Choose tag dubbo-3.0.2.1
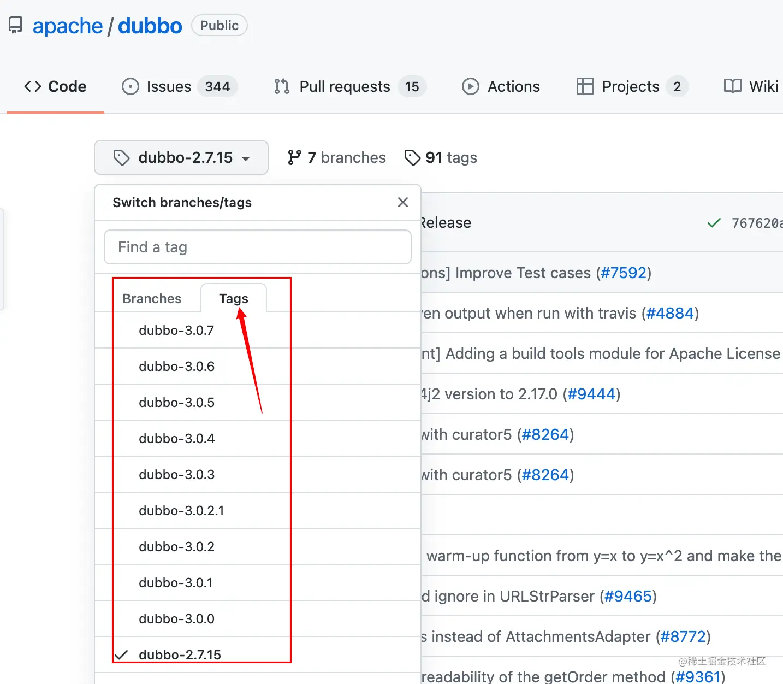 tap(258, 510)
